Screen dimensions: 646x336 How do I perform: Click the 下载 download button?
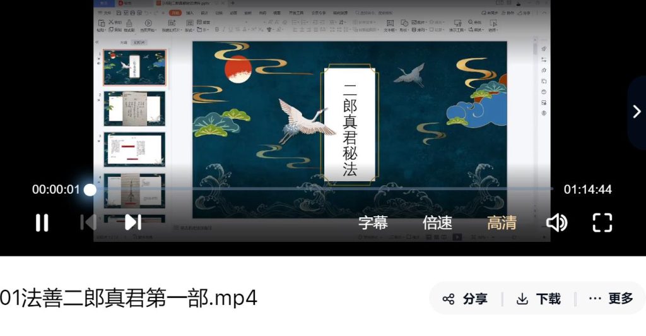(538, 299)
